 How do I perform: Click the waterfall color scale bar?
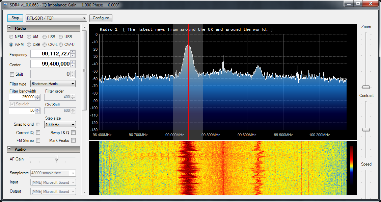click(351, 165)
